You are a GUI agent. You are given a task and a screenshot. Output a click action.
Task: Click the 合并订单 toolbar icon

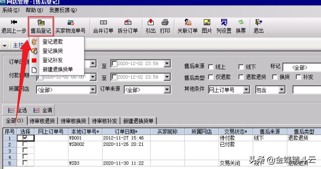click(x=103, y=22)
